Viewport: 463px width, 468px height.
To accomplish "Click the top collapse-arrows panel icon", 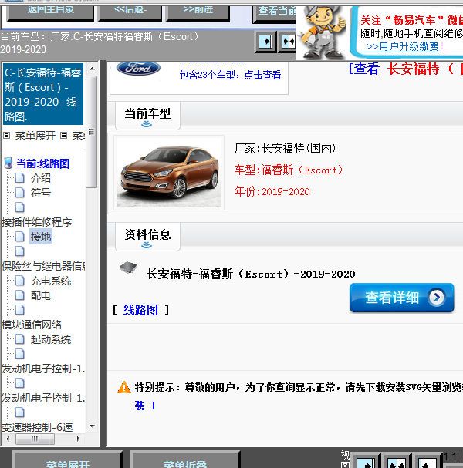I will pyautogui.click(x=287, y=42).
